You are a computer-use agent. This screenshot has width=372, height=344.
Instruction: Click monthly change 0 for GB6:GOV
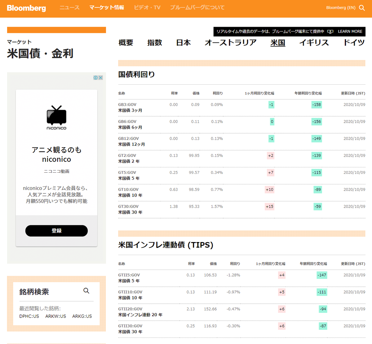pyautogui.click(x=272, y=122)
